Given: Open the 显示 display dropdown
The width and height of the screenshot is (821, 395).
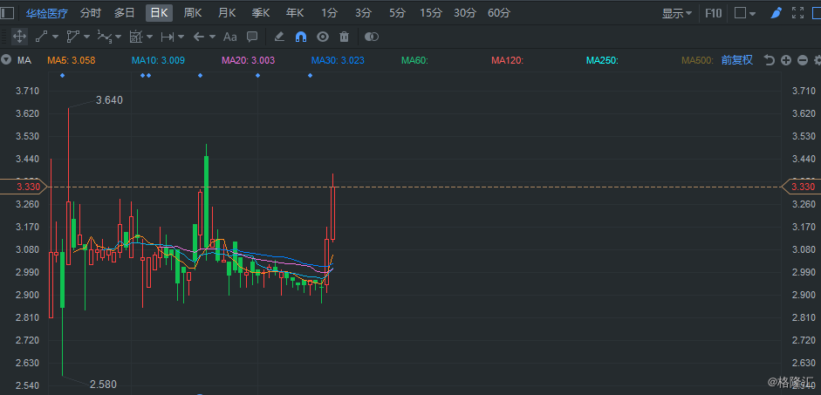Looking at the screenshot, I should coord(677,13).
